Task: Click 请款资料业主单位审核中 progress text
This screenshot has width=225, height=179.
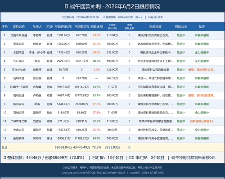Action: [155, 52]
